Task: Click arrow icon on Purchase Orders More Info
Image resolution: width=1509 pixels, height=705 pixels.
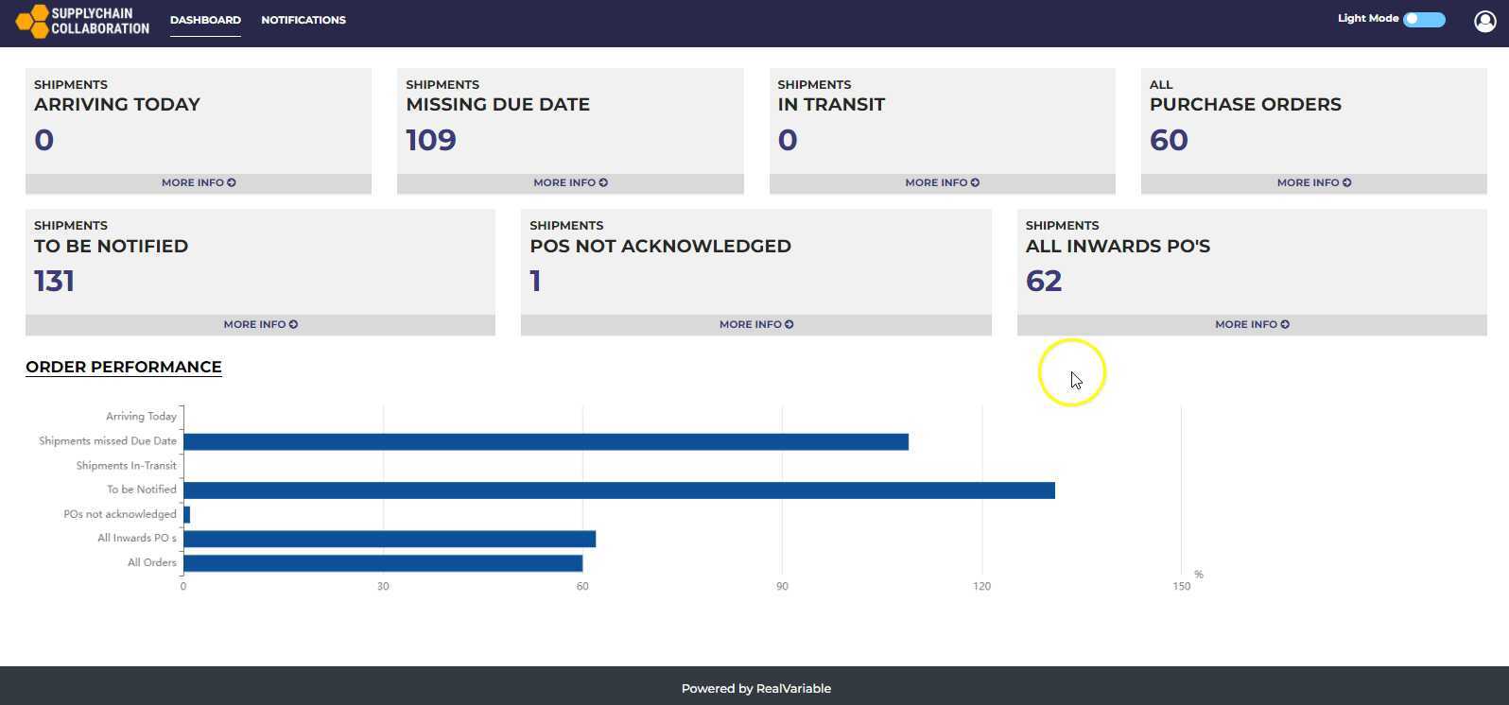Action: [1347, 182]
